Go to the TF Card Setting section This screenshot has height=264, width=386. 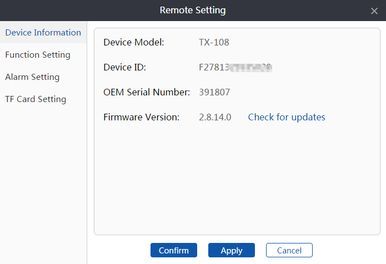click(36, 99)
